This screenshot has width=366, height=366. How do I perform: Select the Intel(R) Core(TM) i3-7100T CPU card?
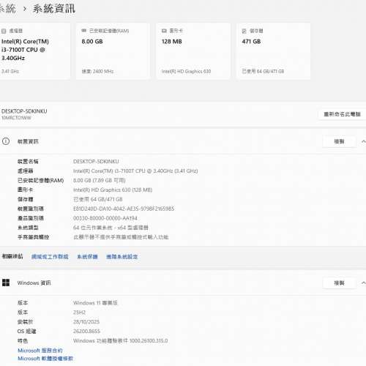click(x=34, y=51)
